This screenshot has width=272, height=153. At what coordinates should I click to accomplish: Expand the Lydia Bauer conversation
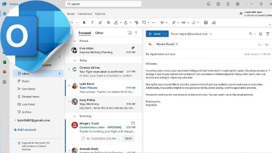69,85
